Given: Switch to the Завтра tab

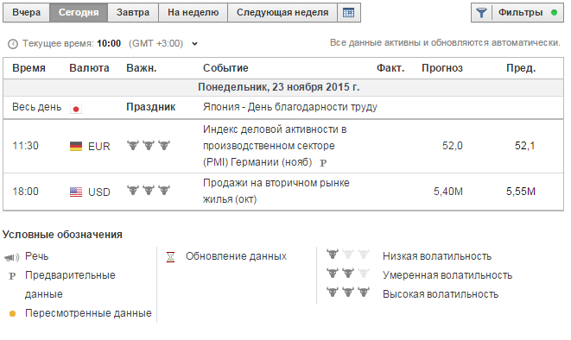Looking at the screenshot, I should click(x=133, y=13).
